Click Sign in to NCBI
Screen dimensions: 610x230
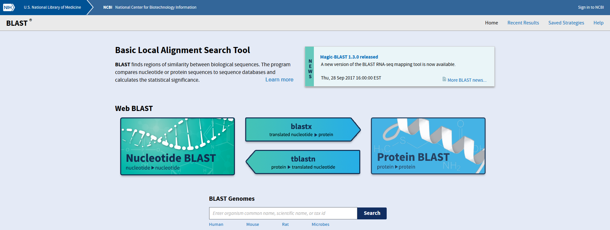pos(591,7)
